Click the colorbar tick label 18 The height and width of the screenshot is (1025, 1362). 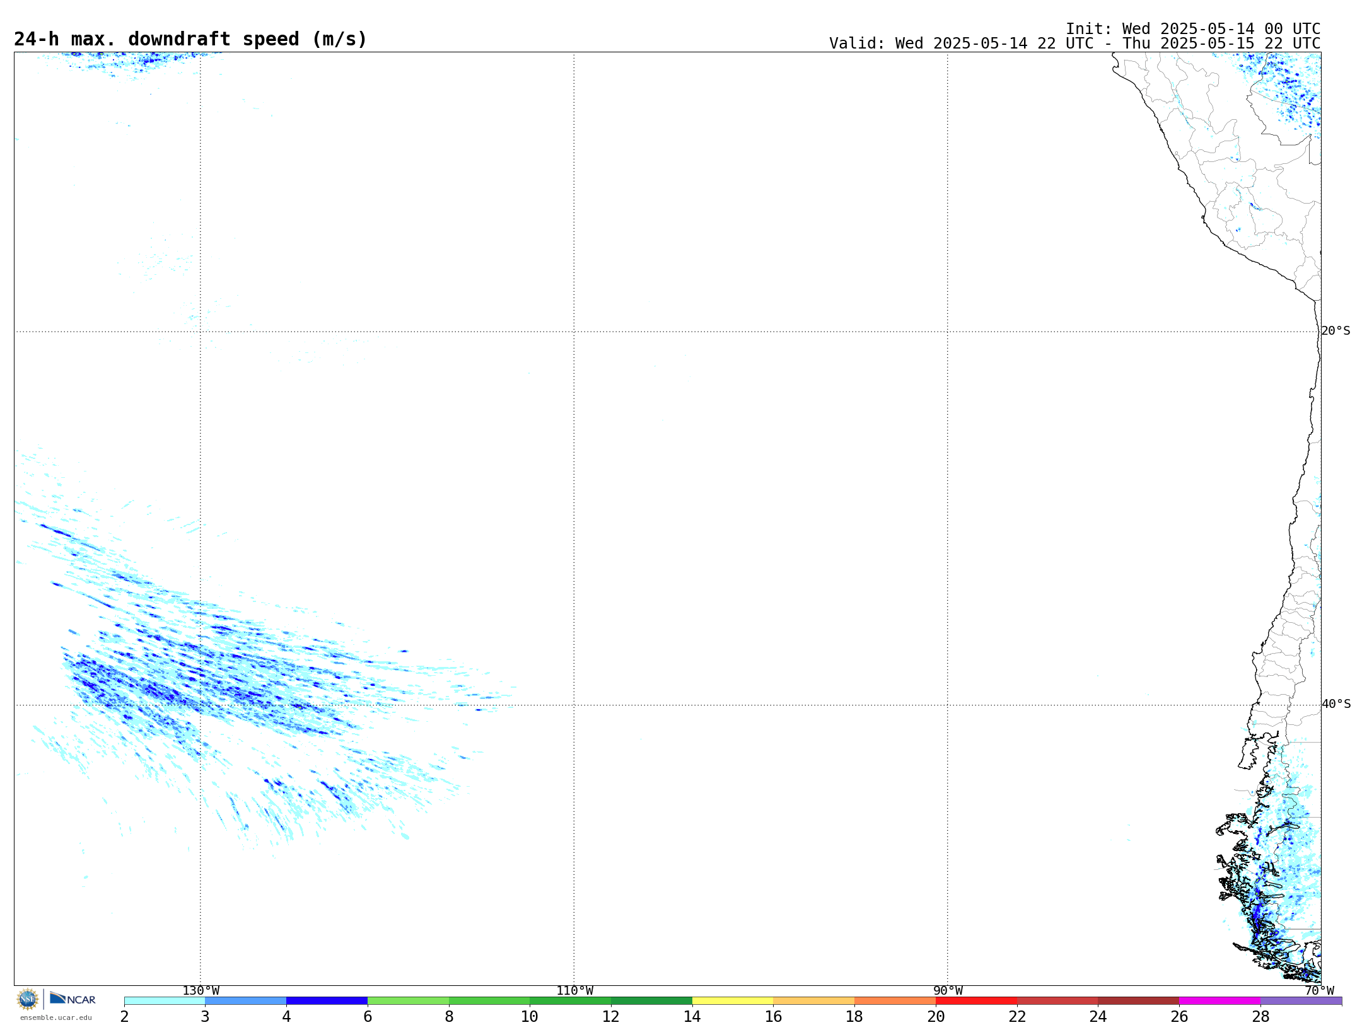(x=854, y=1017)
